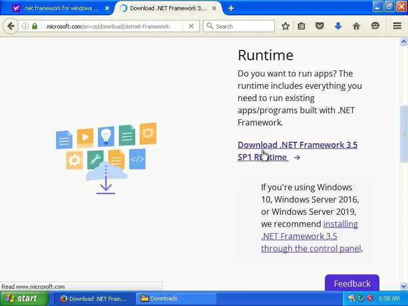
Task: Click the 6:06 AM taskbar clock
Action: (x=389, y=298)
